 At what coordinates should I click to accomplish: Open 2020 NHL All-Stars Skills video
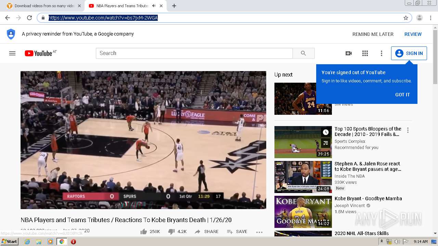pyautogui.click(x=362, y=233)
